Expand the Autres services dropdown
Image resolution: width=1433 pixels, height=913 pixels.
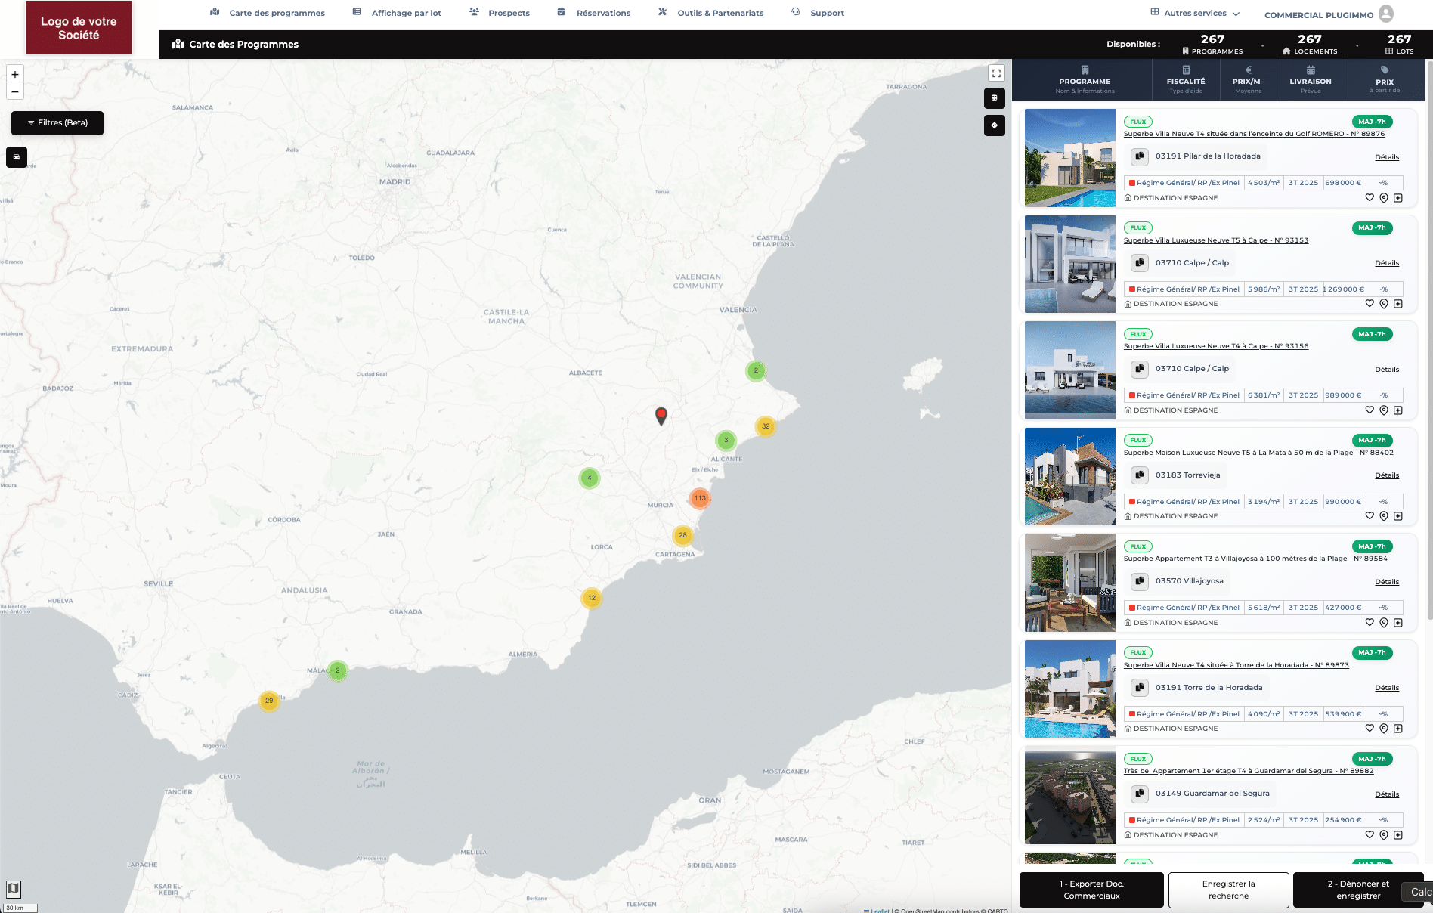(1195, 13)
